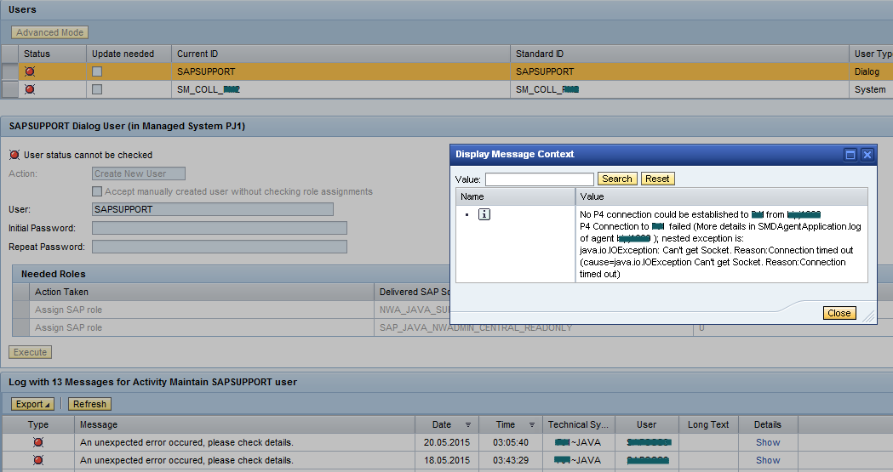Click the dialog resize grip handle

click(868, 316)
